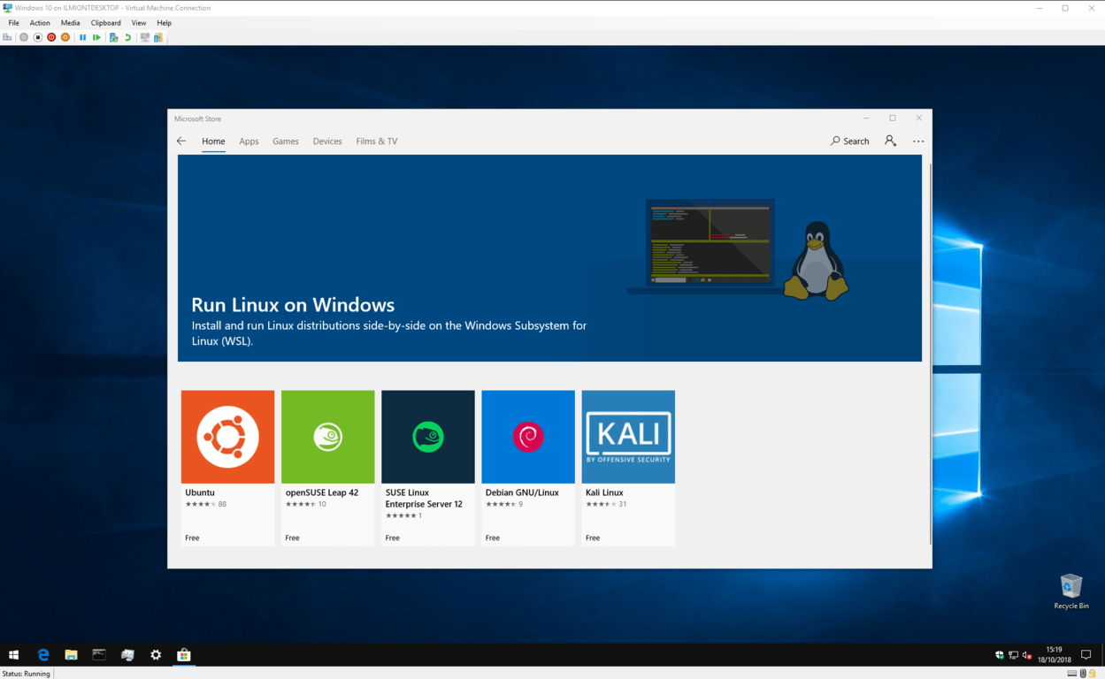Open SUSE Linux Enterprise Server 12 tile
The height and width of the screenshot is (679, 1105).
[x=427, y=468]
